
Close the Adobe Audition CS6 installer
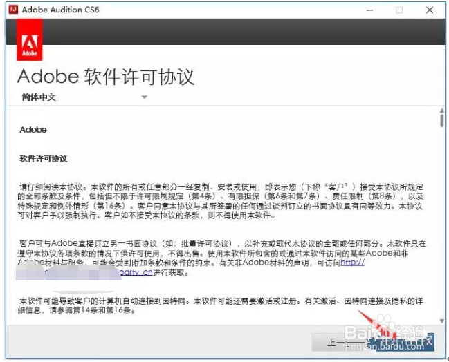[x=430, y=10]
